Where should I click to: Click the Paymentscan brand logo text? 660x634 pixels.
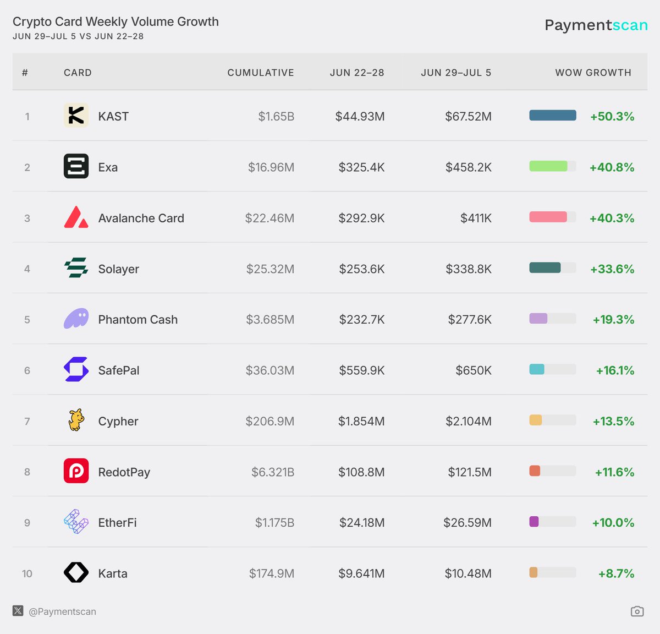596,25
